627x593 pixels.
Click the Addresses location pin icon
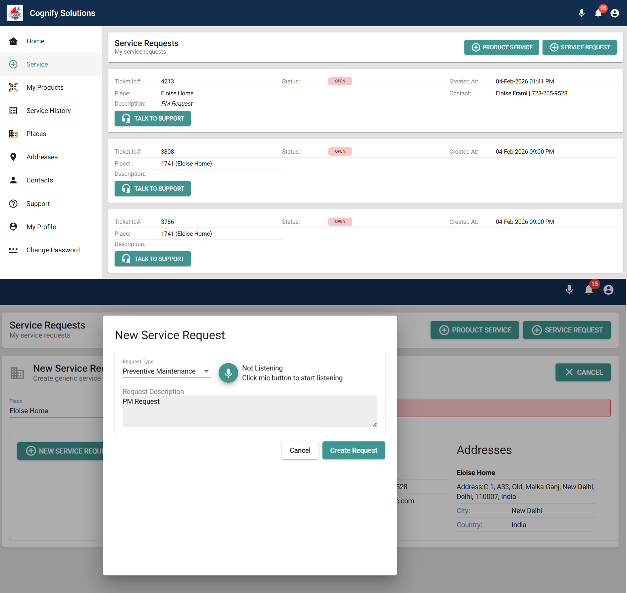click(13, 157)
